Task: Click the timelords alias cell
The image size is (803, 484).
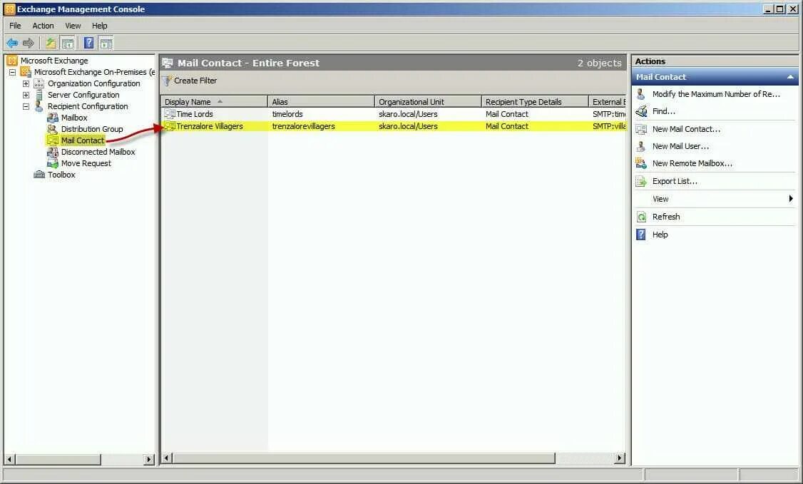Action: (287, 114)
